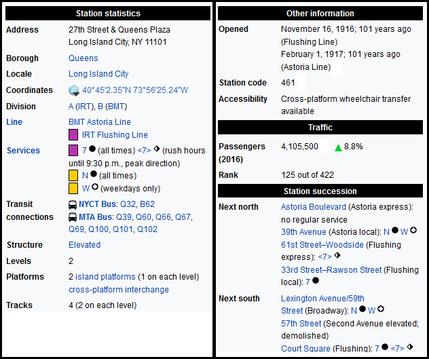Click the yellow swatch beside N service

pyautogui.click(x=73, y=176)
